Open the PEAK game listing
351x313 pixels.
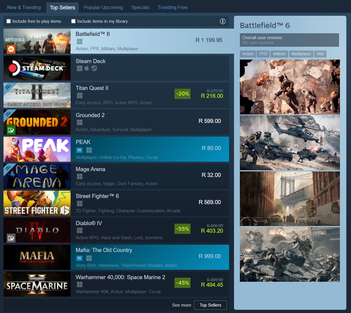[116, 149]
